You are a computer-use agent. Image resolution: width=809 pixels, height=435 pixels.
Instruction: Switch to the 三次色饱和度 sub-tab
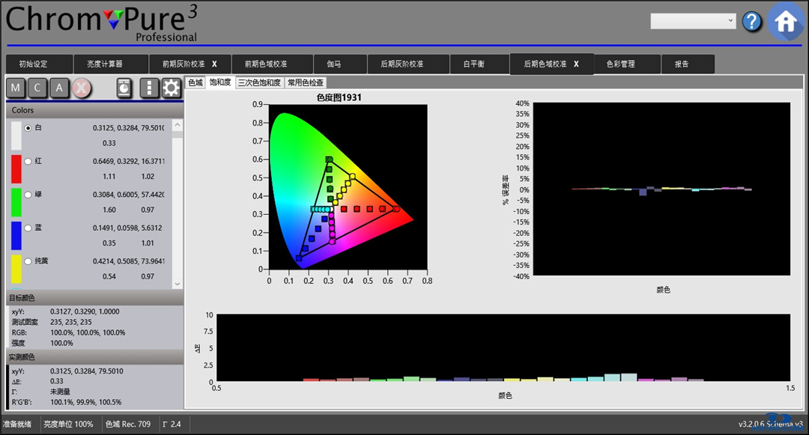(x=259, y=83)
